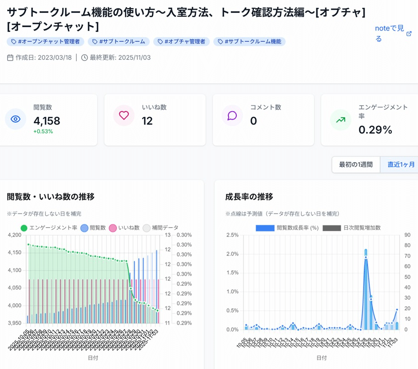
Task: Click the trending arrow icon in エンゲージメント率 card
Action: 341,120
